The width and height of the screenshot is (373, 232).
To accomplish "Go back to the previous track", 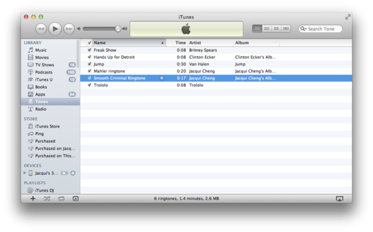I will 41,29.
